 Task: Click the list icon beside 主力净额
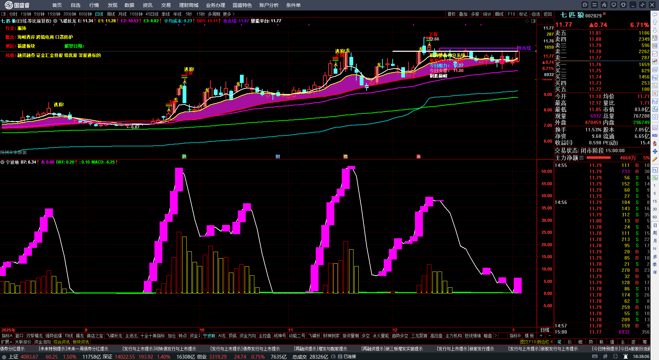tap(581, 158)
